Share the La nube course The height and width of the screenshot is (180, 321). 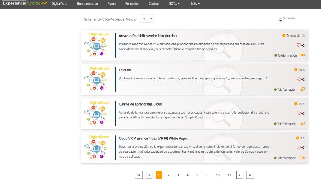303,79
